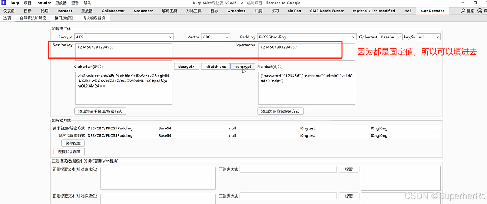Open the search magnifier icon
Screen dimensions: 487x204
pyautogui.click(x=463, y=11)
